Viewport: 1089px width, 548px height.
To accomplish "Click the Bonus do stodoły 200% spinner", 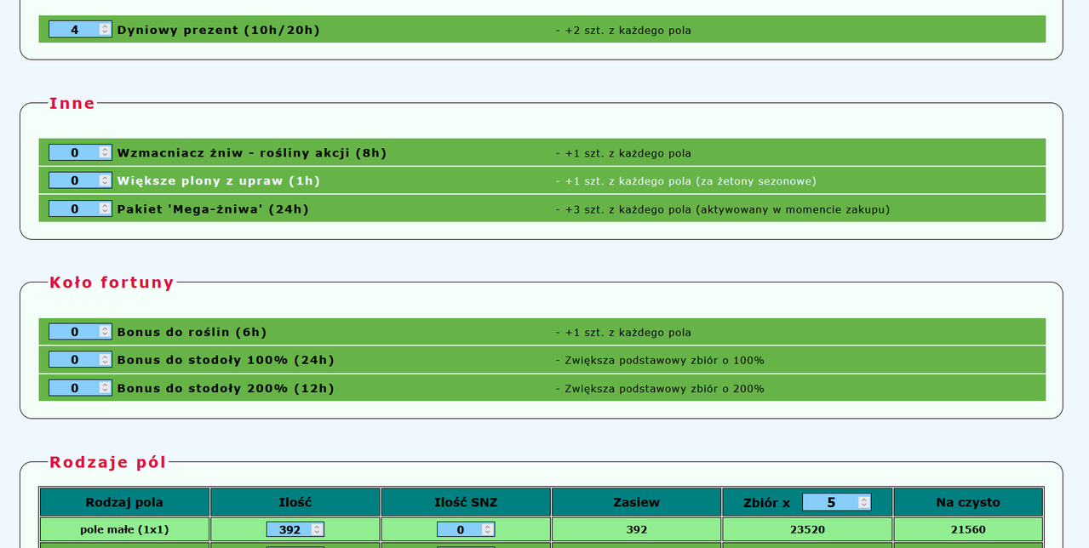I will pyautogui.click(x=105, y=388).
